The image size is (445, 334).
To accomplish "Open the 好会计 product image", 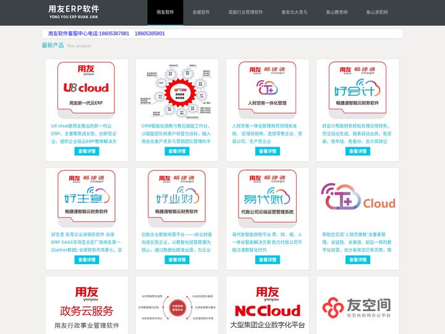I will coord(358,90).
